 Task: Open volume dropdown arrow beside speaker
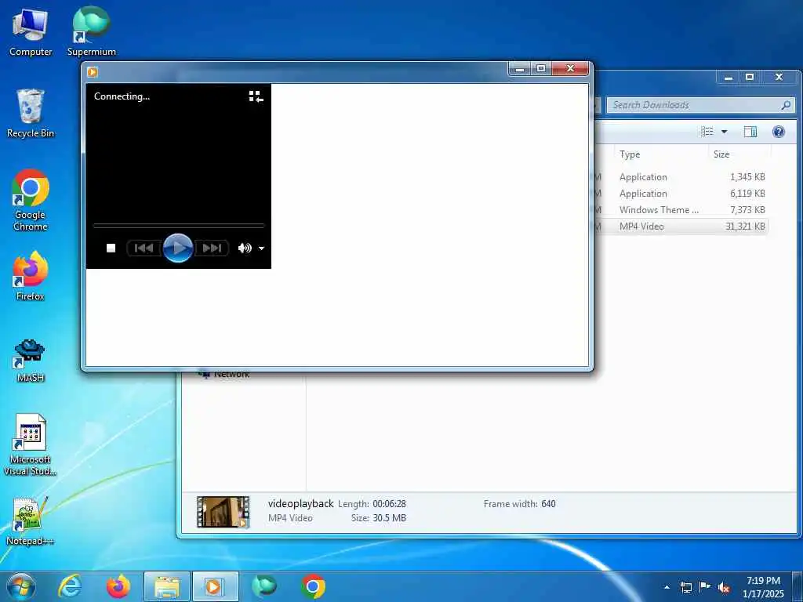[x=261, y=248]
